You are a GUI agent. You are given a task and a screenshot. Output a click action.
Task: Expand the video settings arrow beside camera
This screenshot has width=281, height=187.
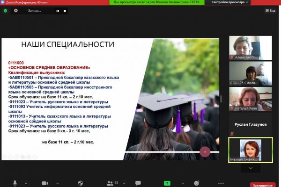coord(58,183)
